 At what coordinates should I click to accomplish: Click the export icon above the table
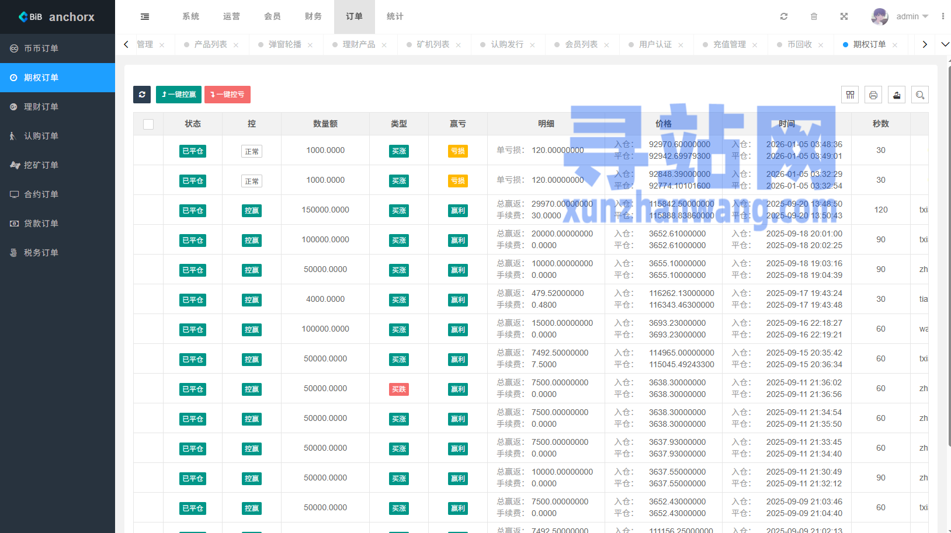[897, 95]
